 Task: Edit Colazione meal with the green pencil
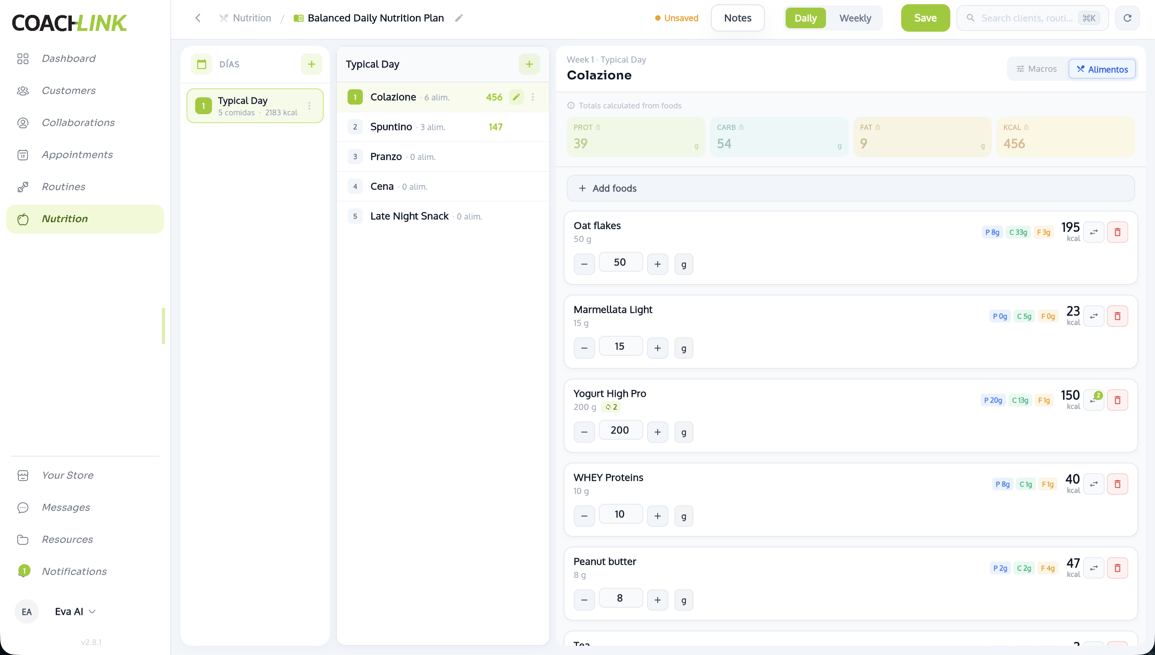point(516,97)
